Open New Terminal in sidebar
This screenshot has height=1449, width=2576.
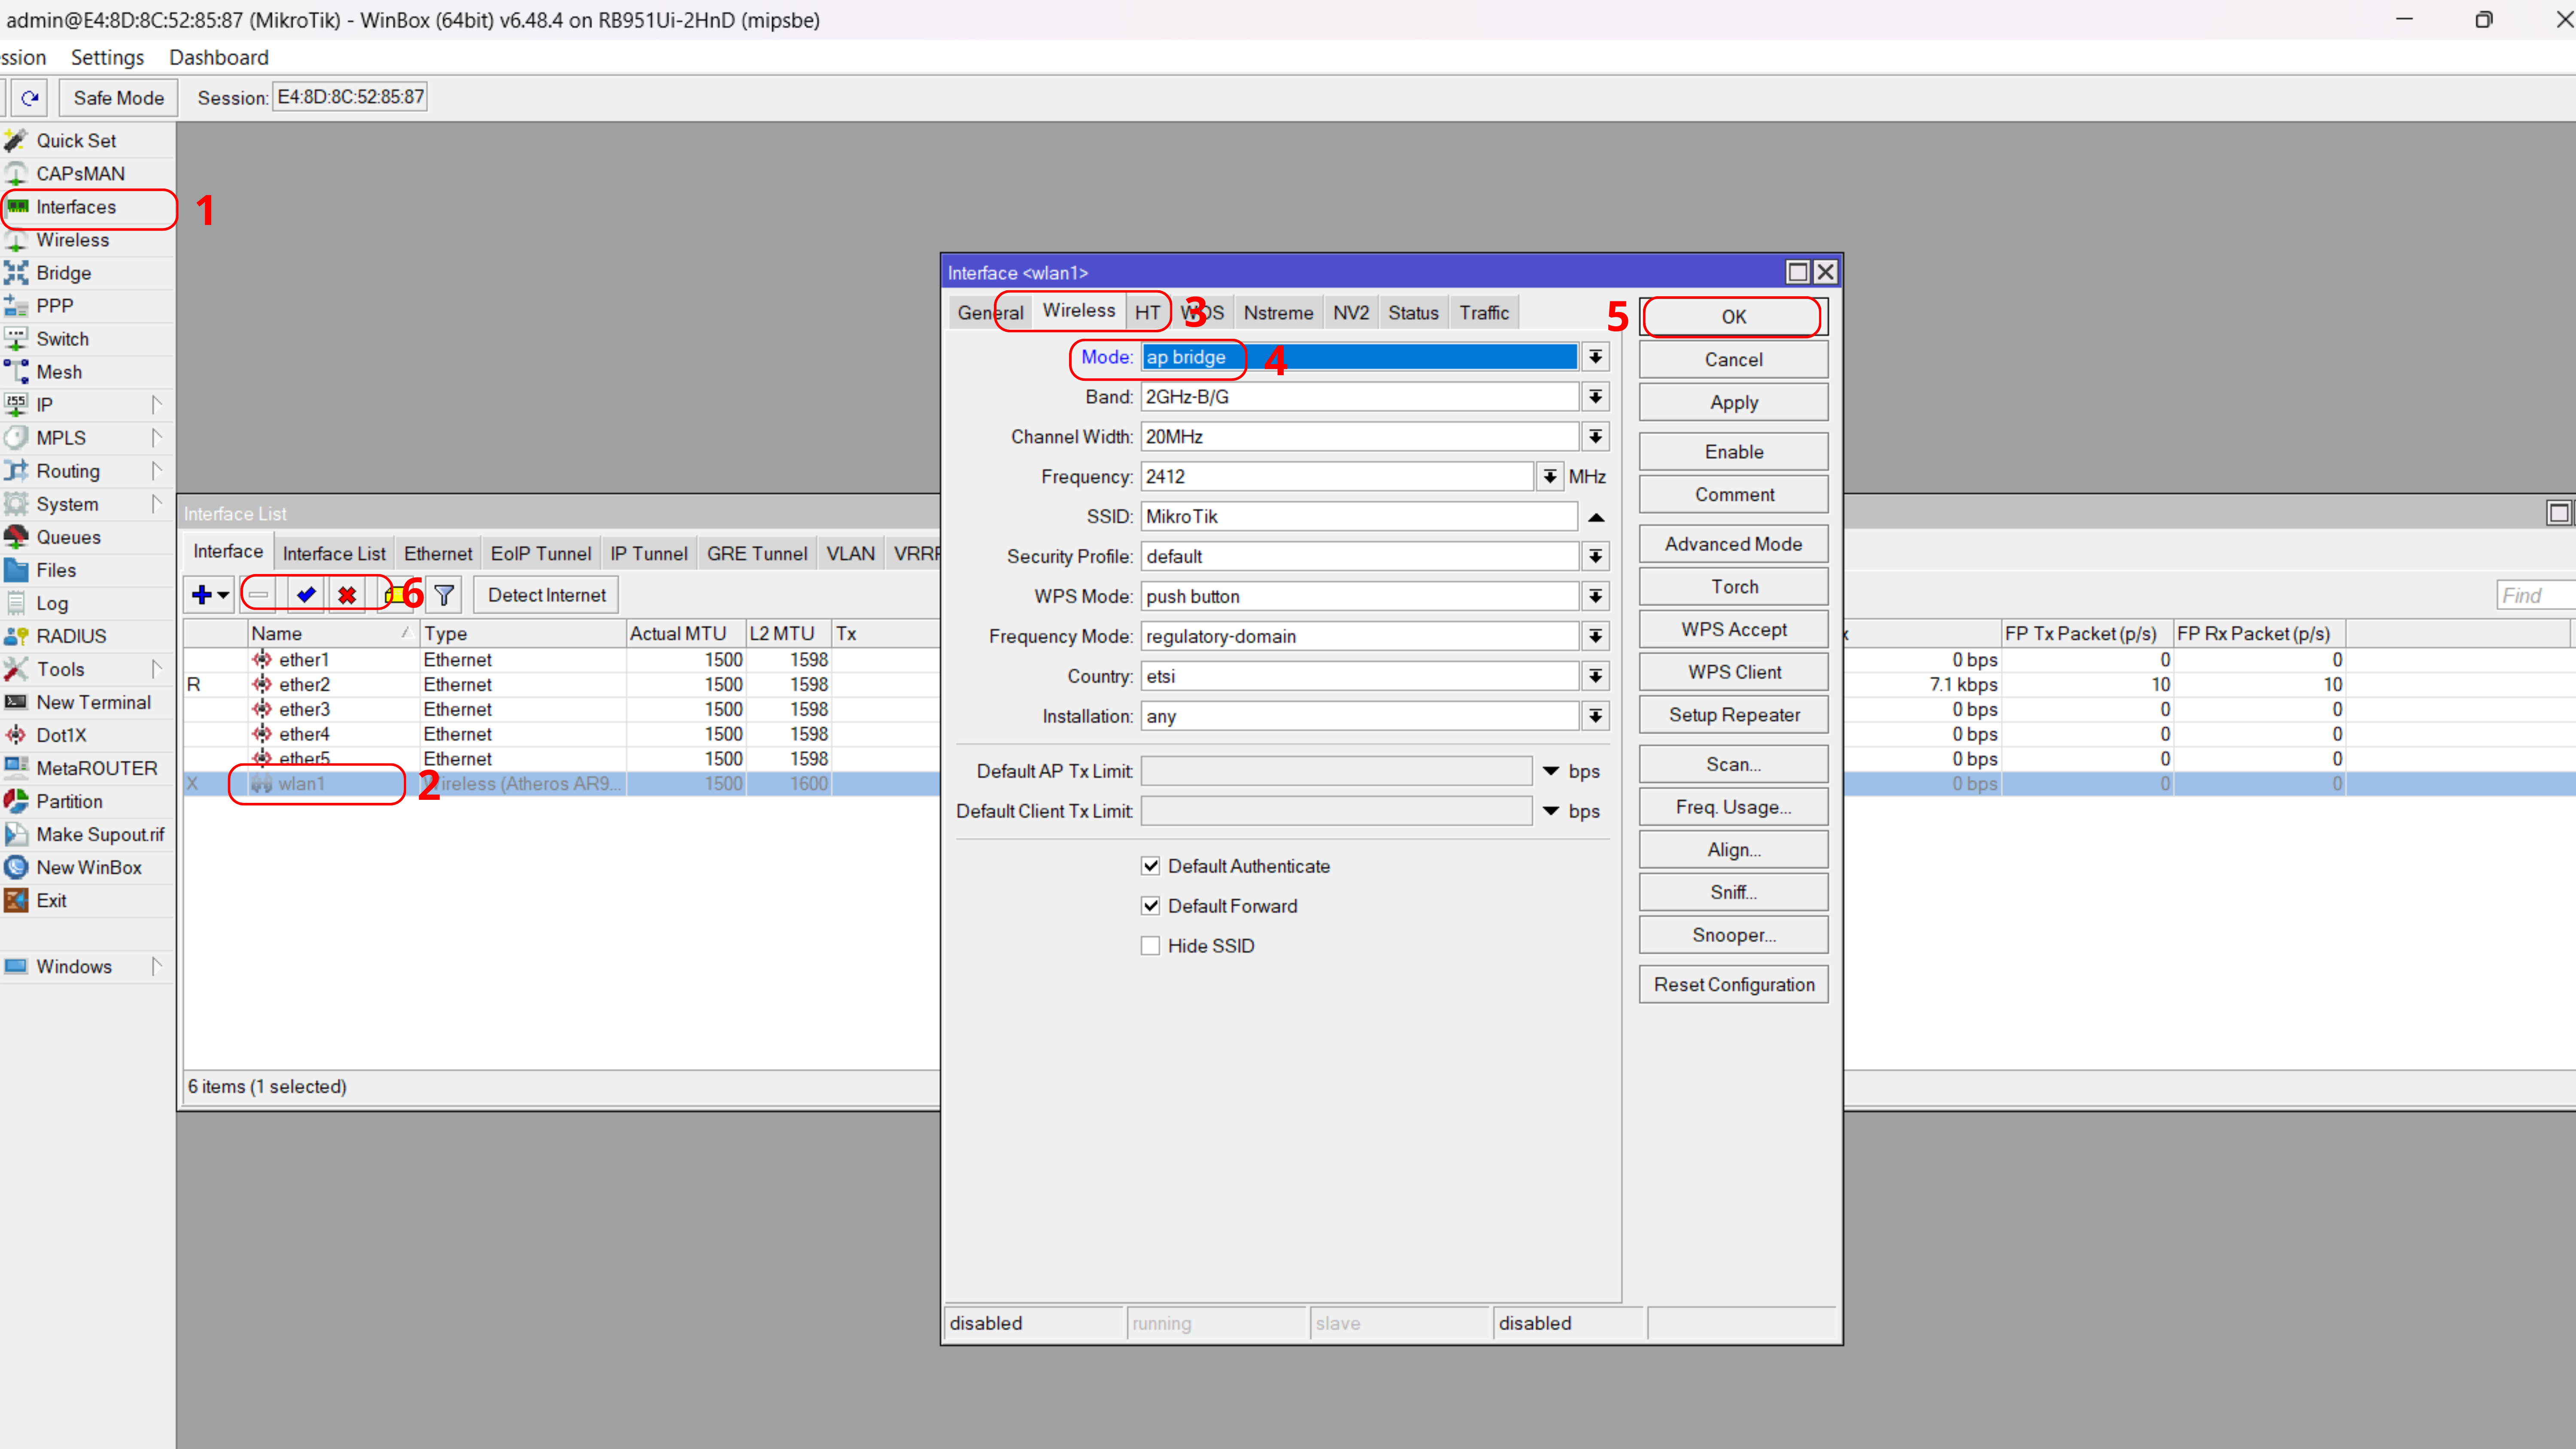pyautogui.click(x=93, y=702)
